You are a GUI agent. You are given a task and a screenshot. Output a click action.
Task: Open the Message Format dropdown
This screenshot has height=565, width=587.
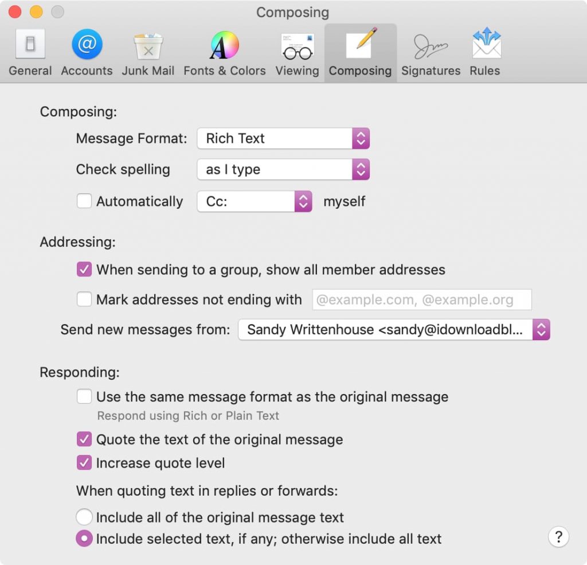pyautogui.click(x=283, y=138)
